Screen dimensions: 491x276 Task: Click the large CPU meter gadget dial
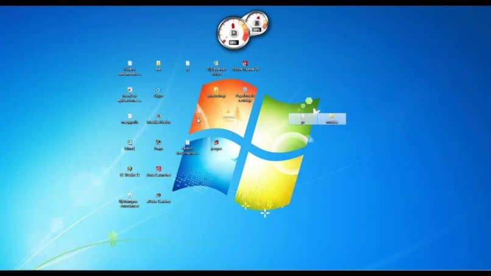pos(233,34)
